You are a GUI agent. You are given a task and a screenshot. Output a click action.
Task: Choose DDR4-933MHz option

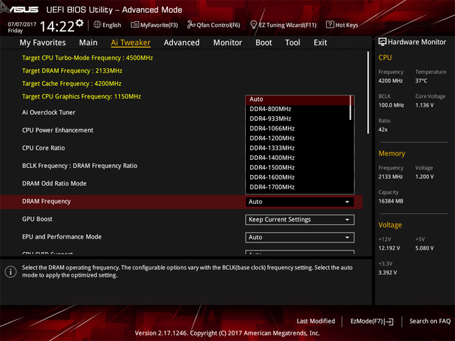tap(270, 119)
